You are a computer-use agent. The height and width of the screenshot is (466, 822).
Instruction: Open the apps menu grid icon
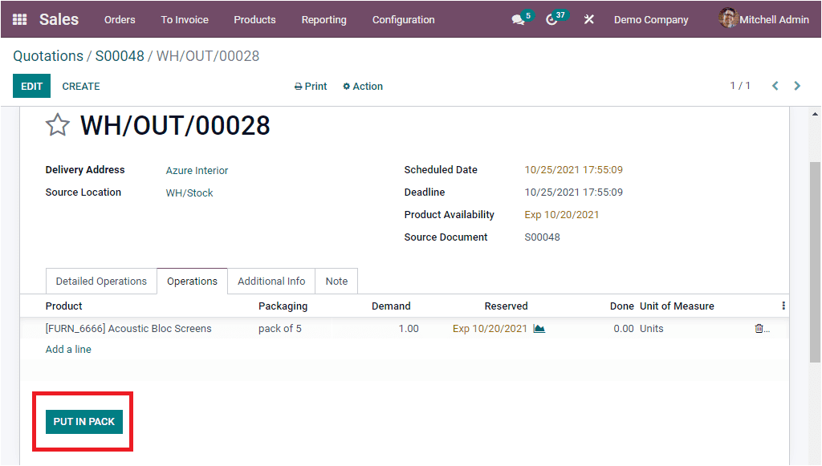19,19
